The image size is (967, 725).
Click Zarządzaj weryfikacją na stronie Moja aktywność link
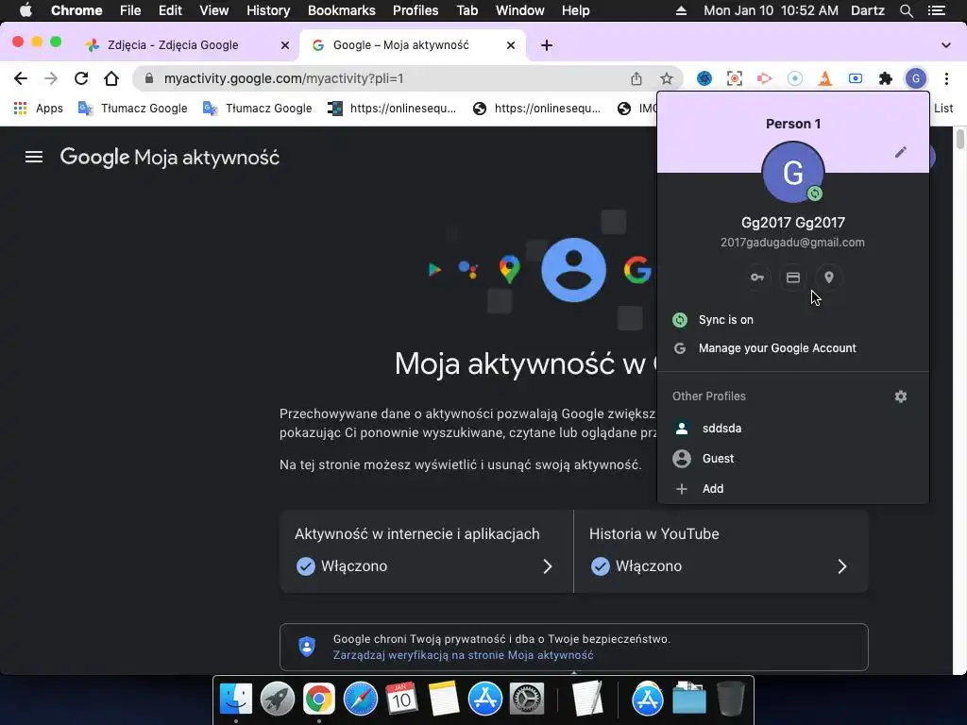(463, 655)
